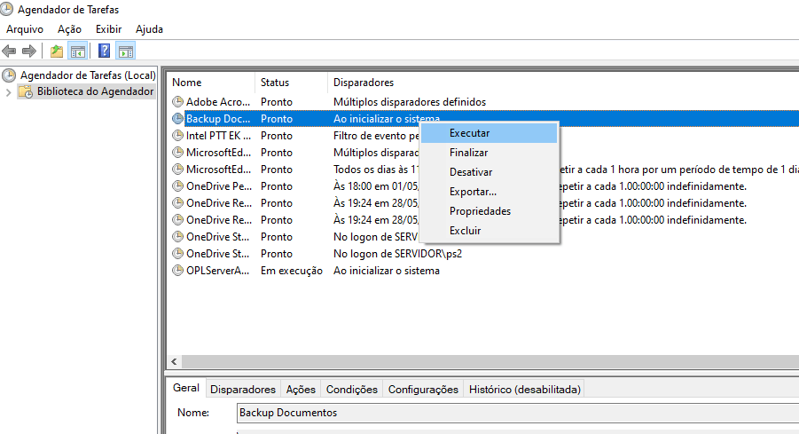Image resolution: width=799 pixels, height=434 pixels.
Task: Select the Adobe Acro... task row
Action: [482, 102]
